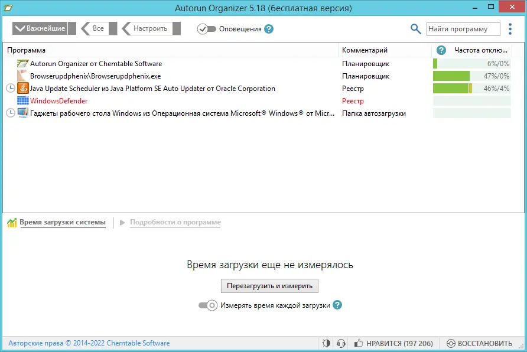Click the Autorun Organizer entry icon
Viewport: 527px width, 352px height.
coord(22,63)
